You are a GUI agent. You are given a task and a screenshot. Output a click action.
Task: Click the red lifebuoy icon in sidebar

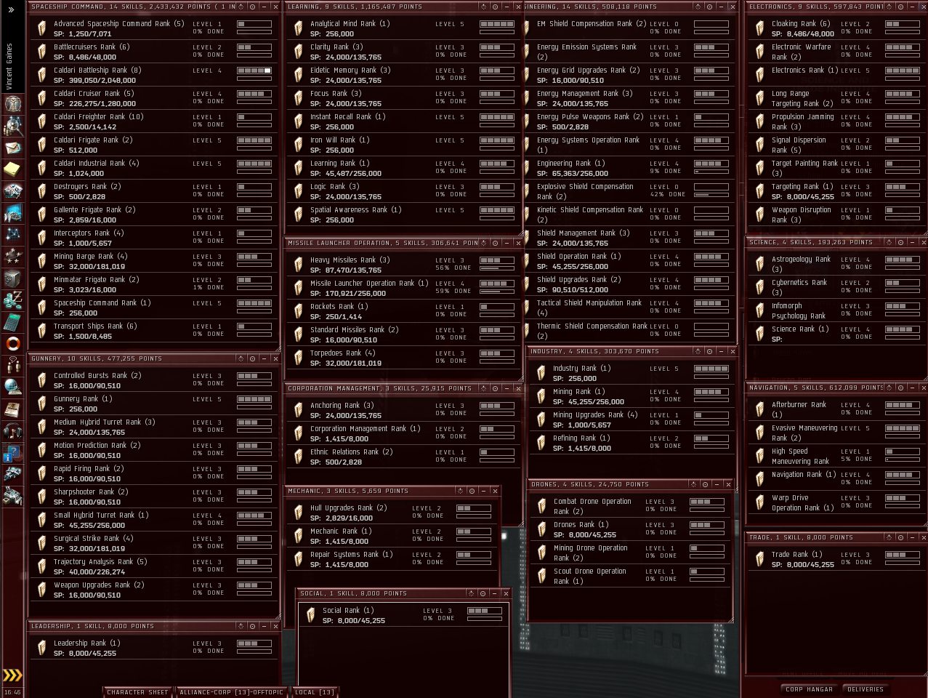coord(12,343)
